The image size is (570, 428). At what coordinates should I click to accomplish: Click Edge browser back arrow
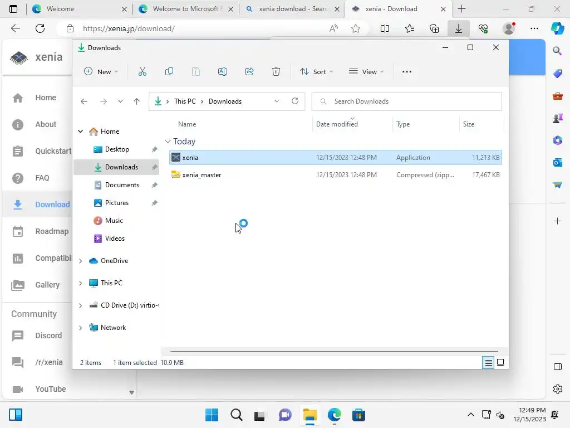pos(15,28)
